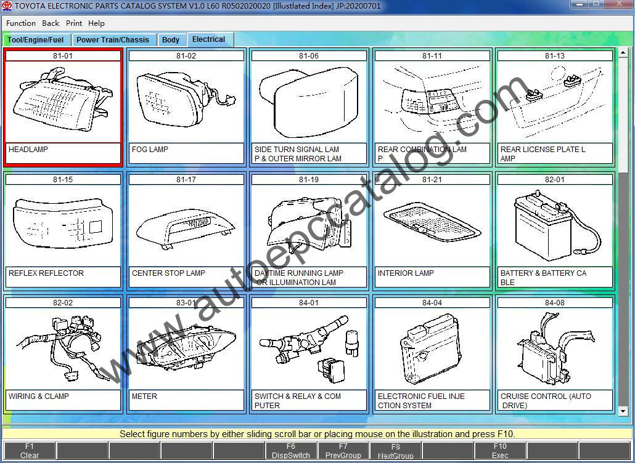
Task: Click figure number 82-01 header
Action: click(555, 180)
